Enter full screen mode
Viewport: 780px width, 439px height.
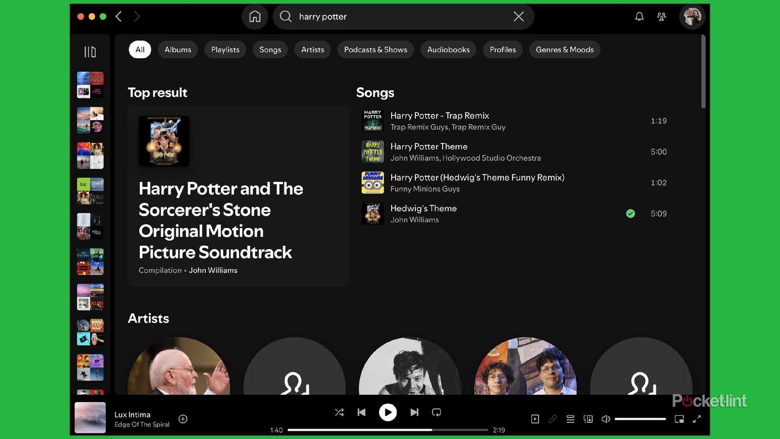point(697,419)
